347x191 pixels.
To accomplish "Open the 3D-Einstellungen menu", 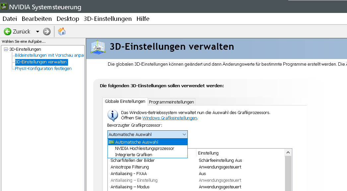I will (x=107, y=19).
